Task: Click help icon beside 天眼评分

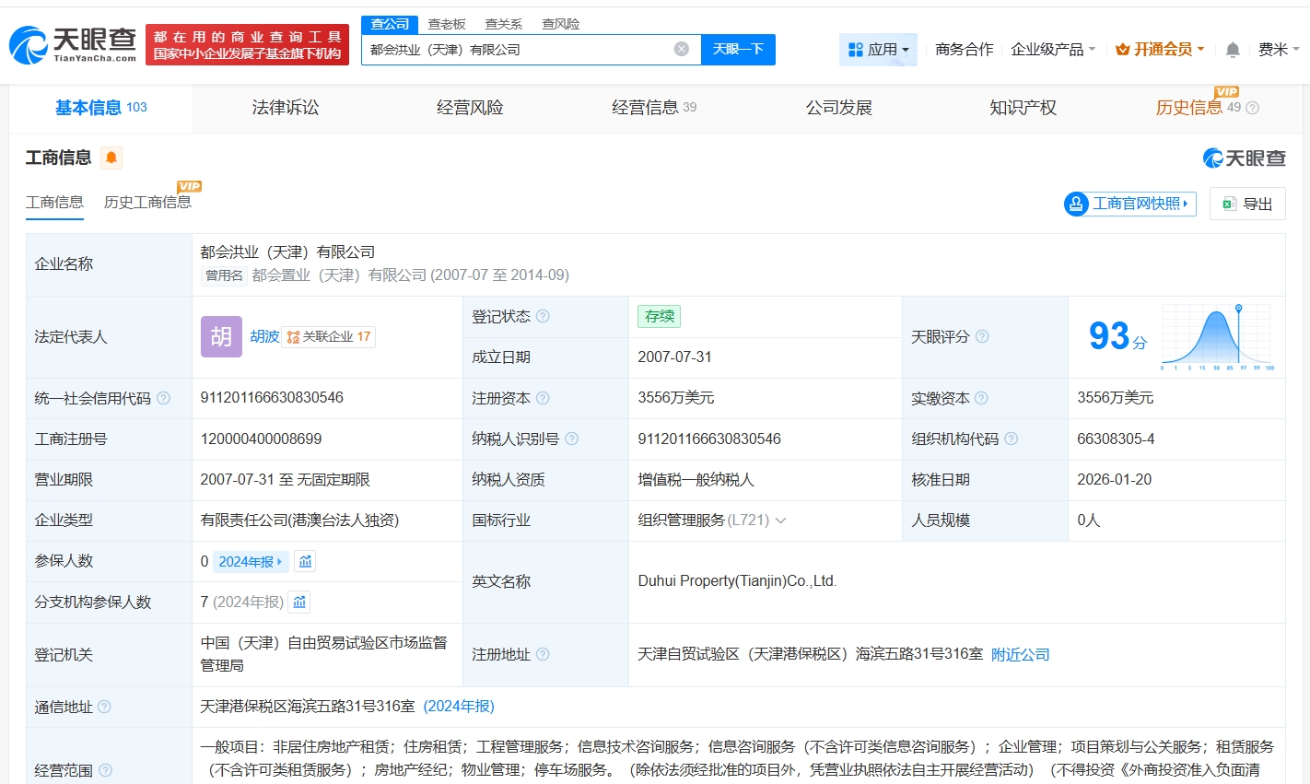Action: [x=982, y=337]
